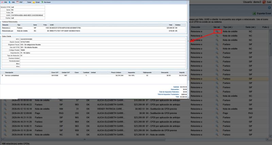This screenshot has width=272, height=145.
Task: Click the magnifier in the highlighted Factura row
Action: pyautogui.click(x=217, y=79)
